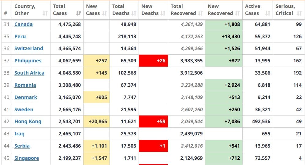Select Serbia new deaths +1 cell

pos(153,146)
